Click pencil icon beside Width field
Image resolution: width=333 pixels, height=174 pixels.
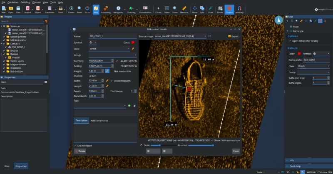point(107,81)
